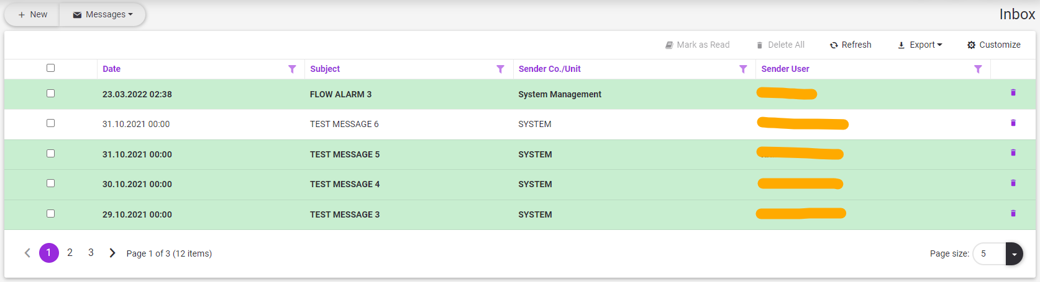Delete the FLOW ALARM 3 message

pos(1013,93)
